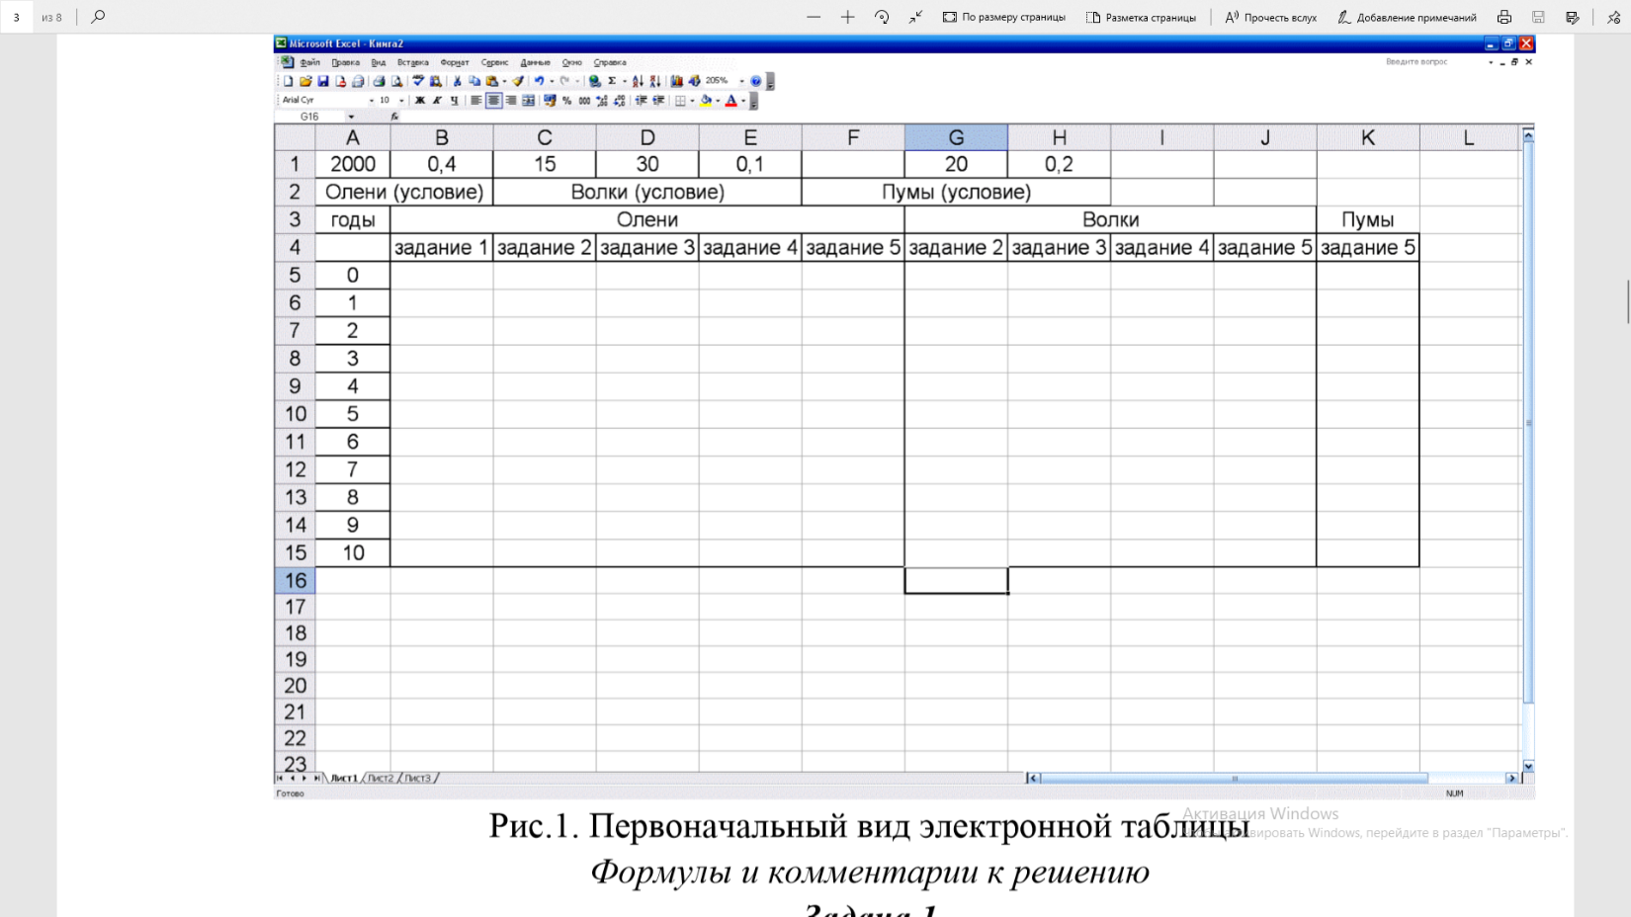Click the PDF search magnifier icon
The width and height of the screenshot is (1631, 917).
[x=98, y=17]
